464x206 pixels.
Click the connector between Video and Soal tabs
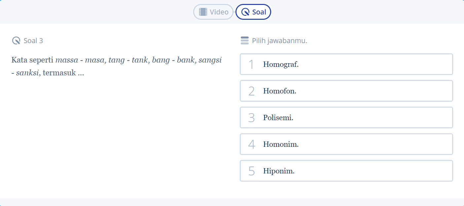[234, 12]
